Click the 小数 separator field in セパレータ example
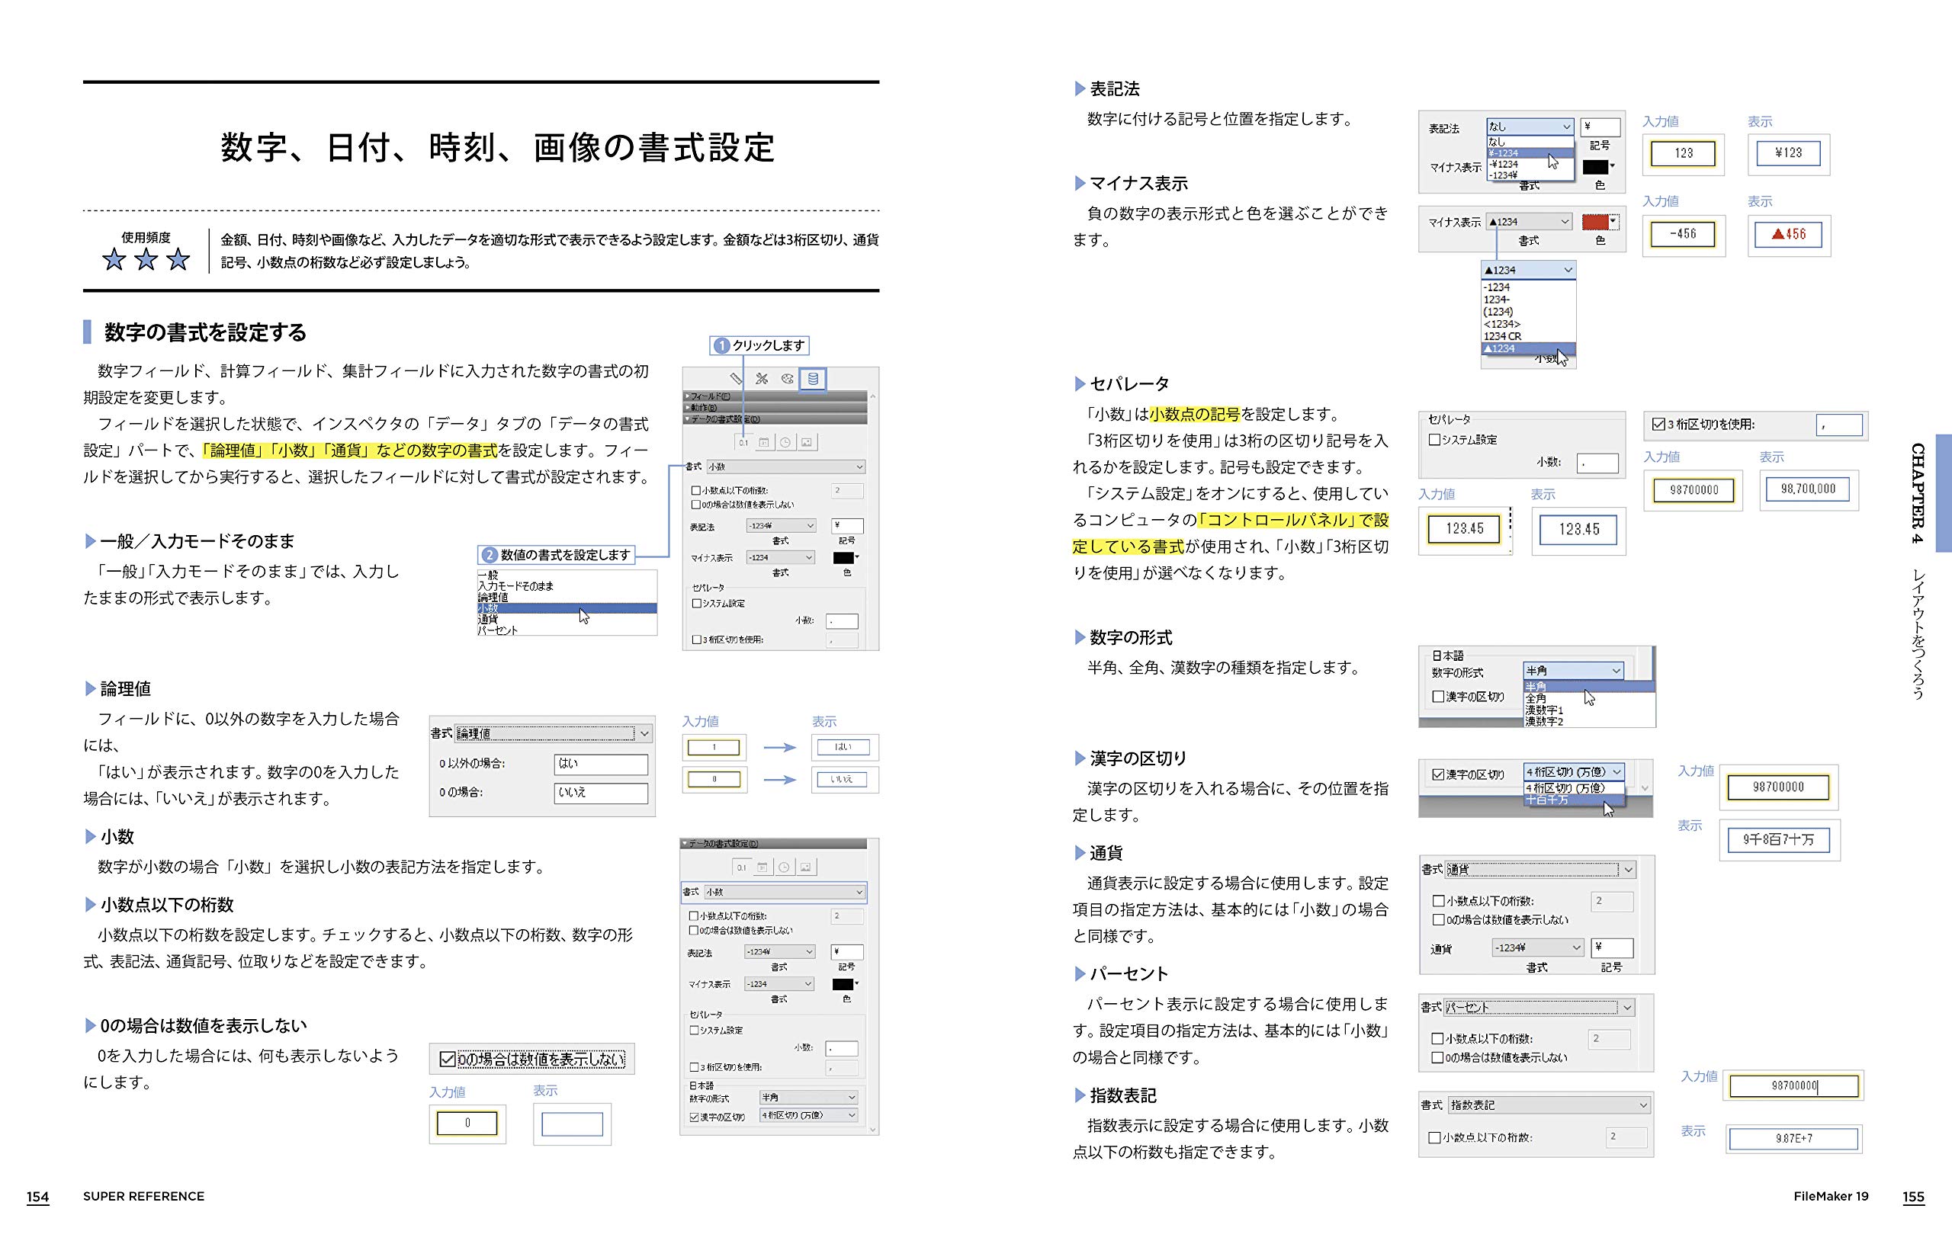Viewport: 1952px width, 1244px height. (1597, 463)
